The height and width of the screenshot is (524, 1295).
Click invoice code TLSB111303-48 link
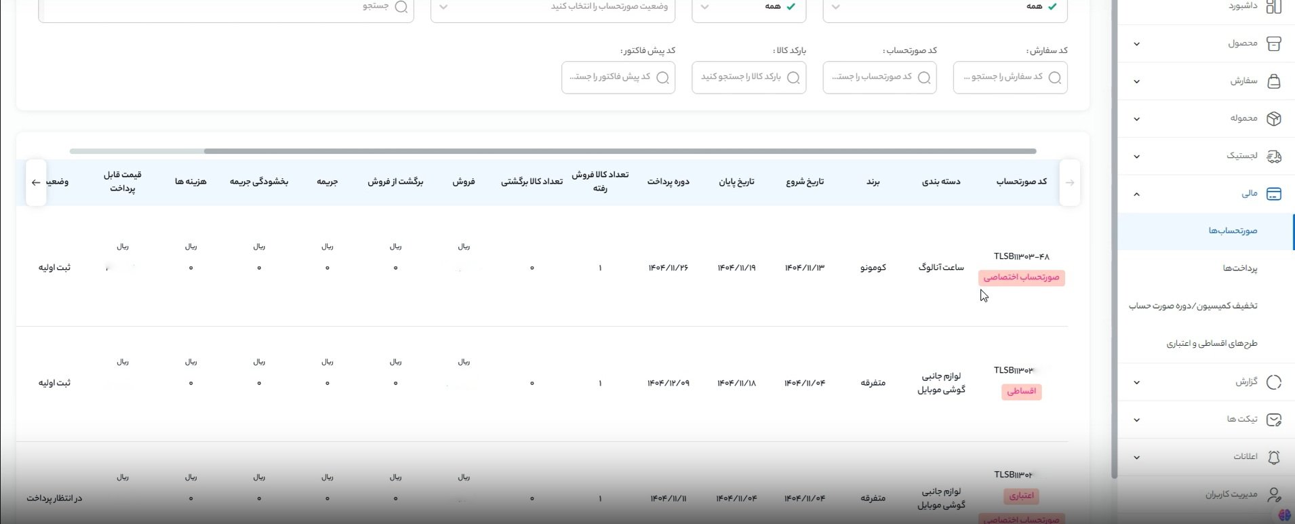tap(1021, 256)
